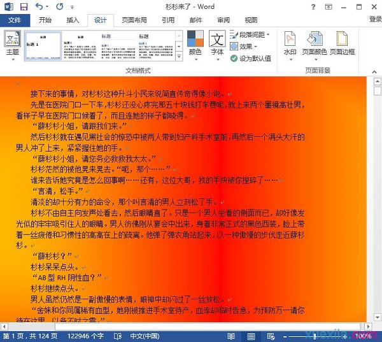Viewport: 382px width, 342px height.
Task: Click the proofing check status icon
Action: click(x=118, y=336)
